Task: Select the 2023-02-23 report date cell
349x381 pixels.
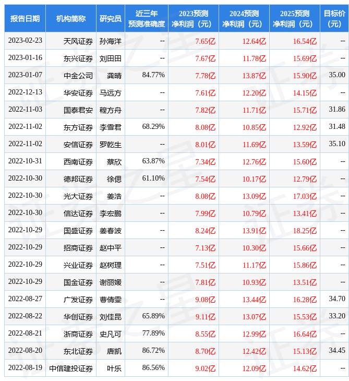Action: [x=25, y=41]
